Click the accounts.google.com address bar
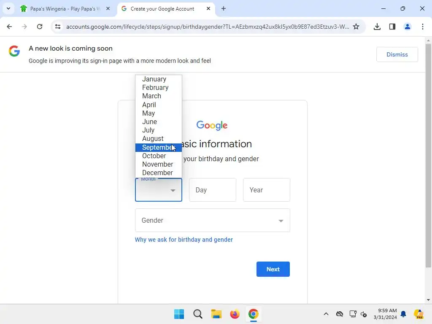 tap(208, 27)
